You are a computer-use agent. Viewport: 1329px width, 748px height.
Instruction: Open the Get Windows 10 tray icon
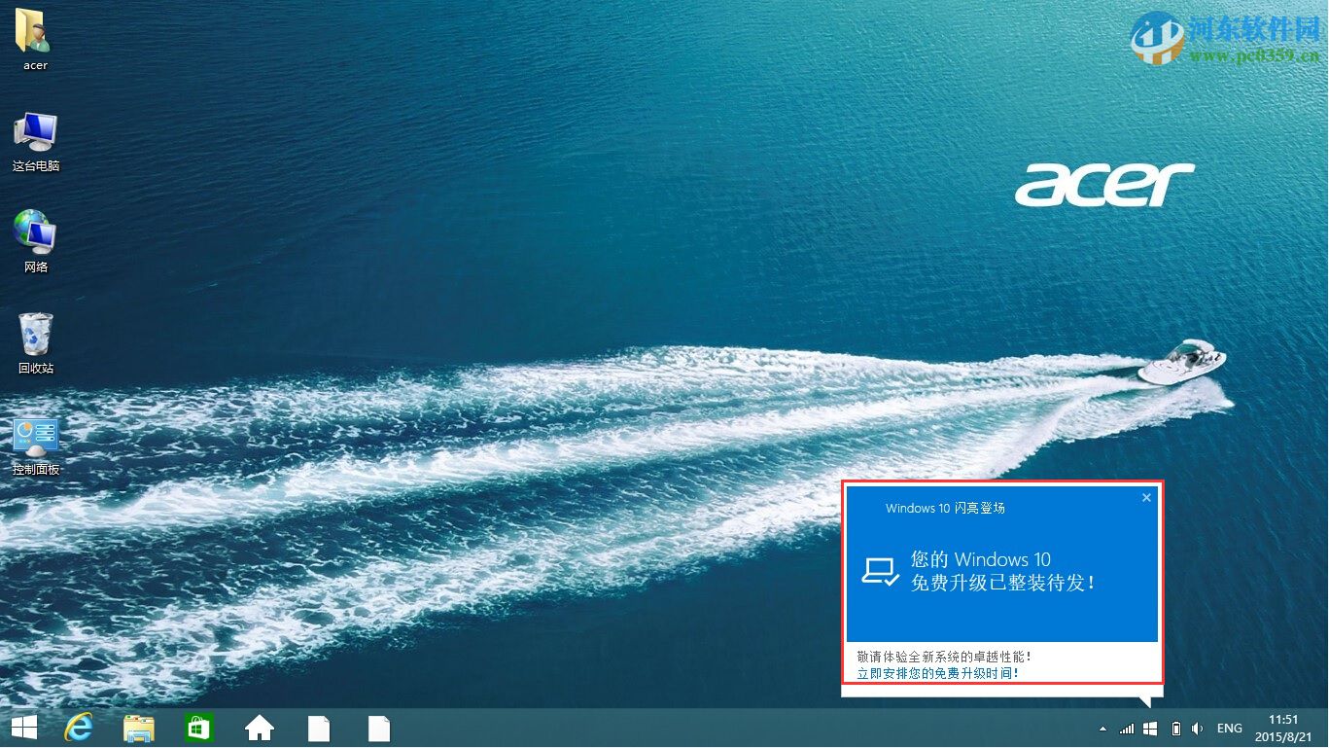tap(1150, 728)
